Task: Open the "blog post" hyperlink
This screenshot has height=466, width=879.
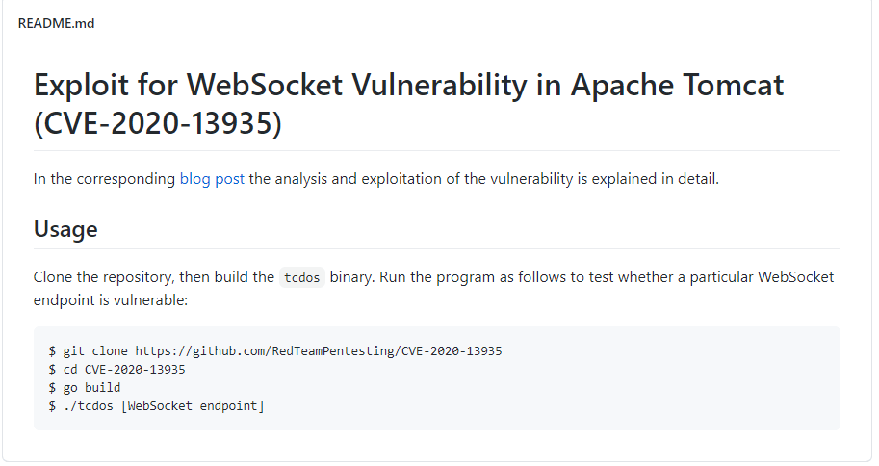Action: [212, 179]
